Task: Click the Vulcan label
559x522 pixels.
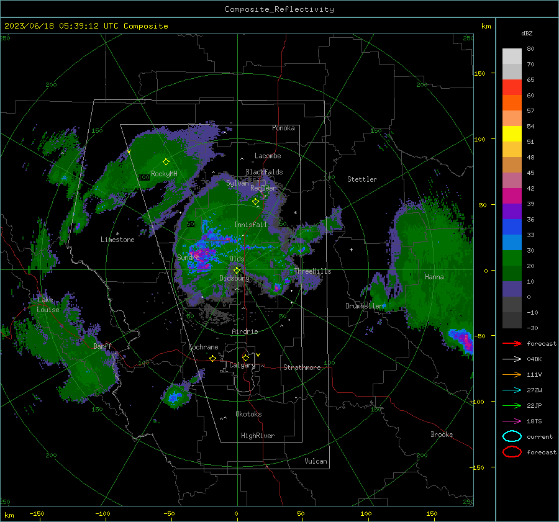Action: click(316, 461)
